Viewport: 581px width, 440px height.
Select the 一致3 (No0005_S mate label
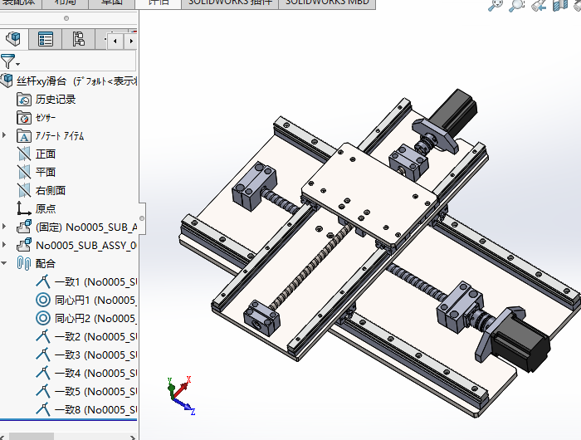tap(95, 355)
